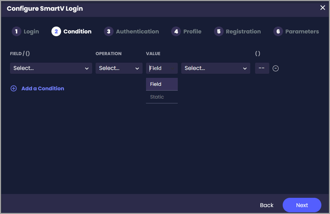Click the plus circle add-condition icon
Screen dimensions: 330x214
pyautogui.click(x=14, y=89)
